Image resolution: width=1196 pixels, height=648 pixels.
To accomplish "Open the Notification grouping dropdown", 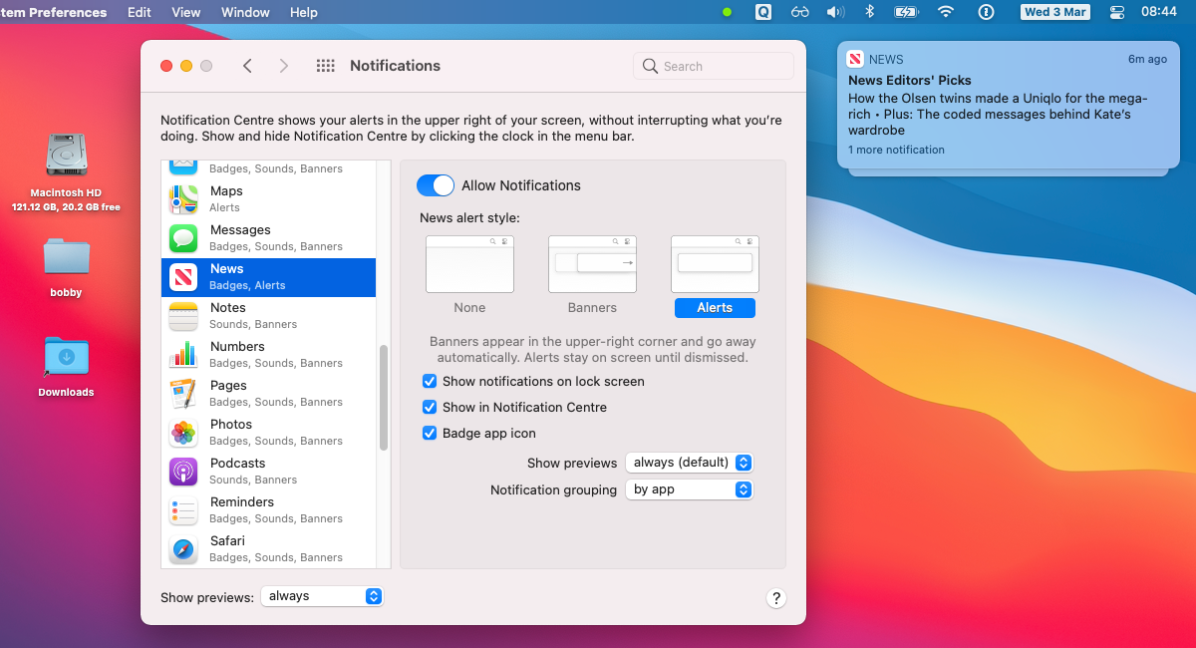I will pos(689,489).
